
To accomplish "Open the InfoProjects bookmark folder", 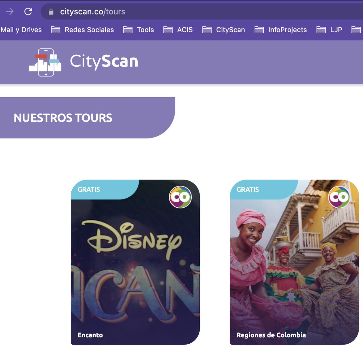I will tap(281, 30).
